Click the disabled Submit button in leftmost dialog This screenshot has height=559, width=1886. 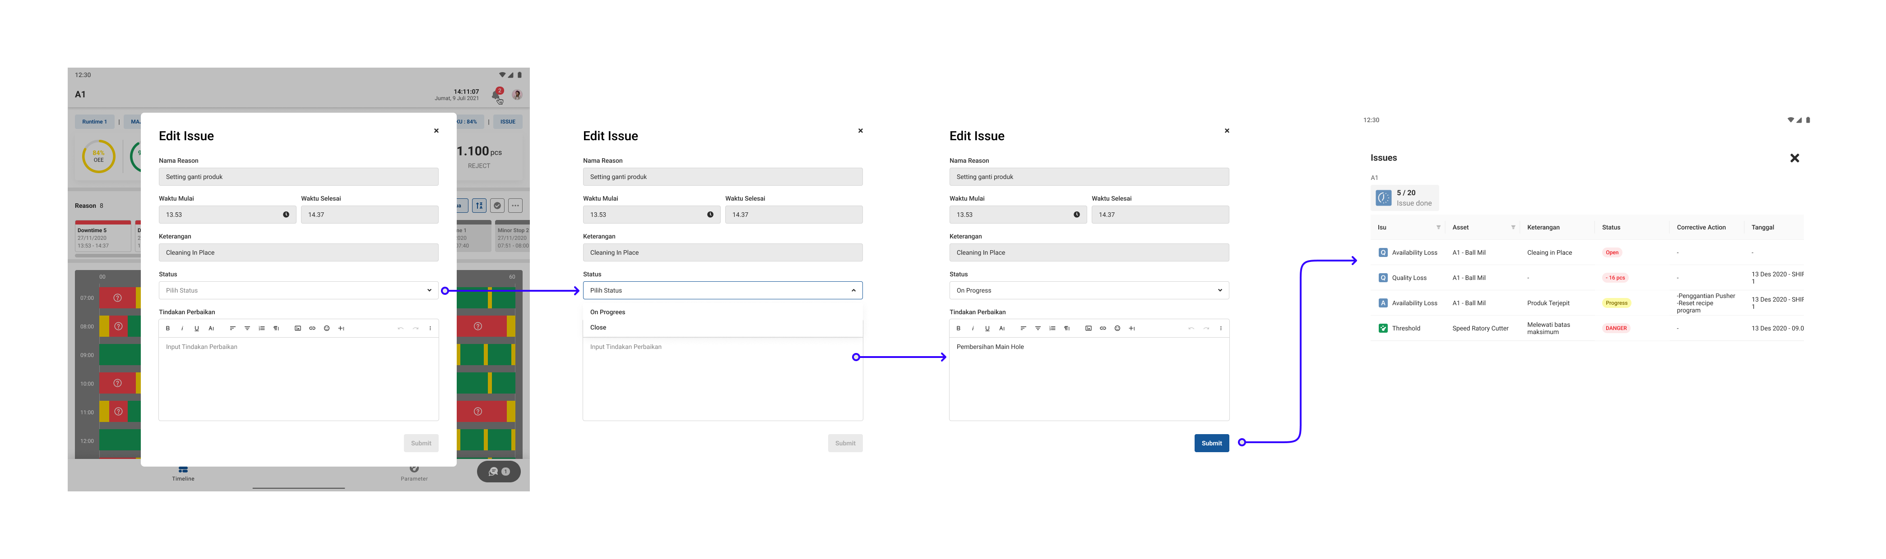[421, 444]
